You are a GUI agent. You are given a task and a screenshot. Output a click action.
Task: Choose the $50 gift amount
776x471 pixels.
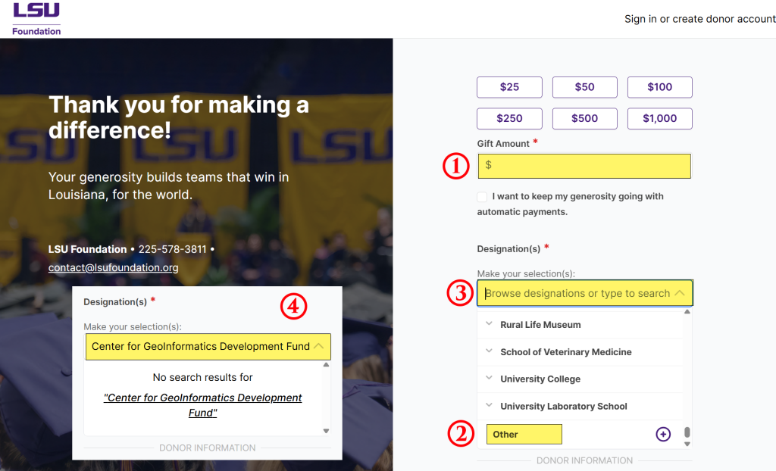pos(584,87)
